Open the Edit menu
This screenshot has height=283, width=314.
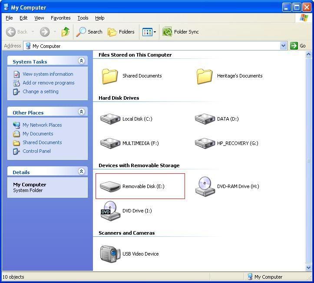tap(23, 18)
